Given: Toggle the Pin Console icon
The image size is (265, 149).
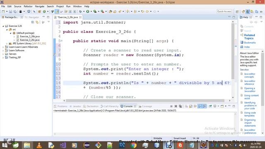Looking at the screenshot, I should (210, 106).
